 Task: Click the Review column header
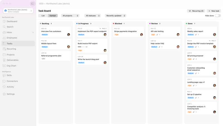click(x=155, y=24)
